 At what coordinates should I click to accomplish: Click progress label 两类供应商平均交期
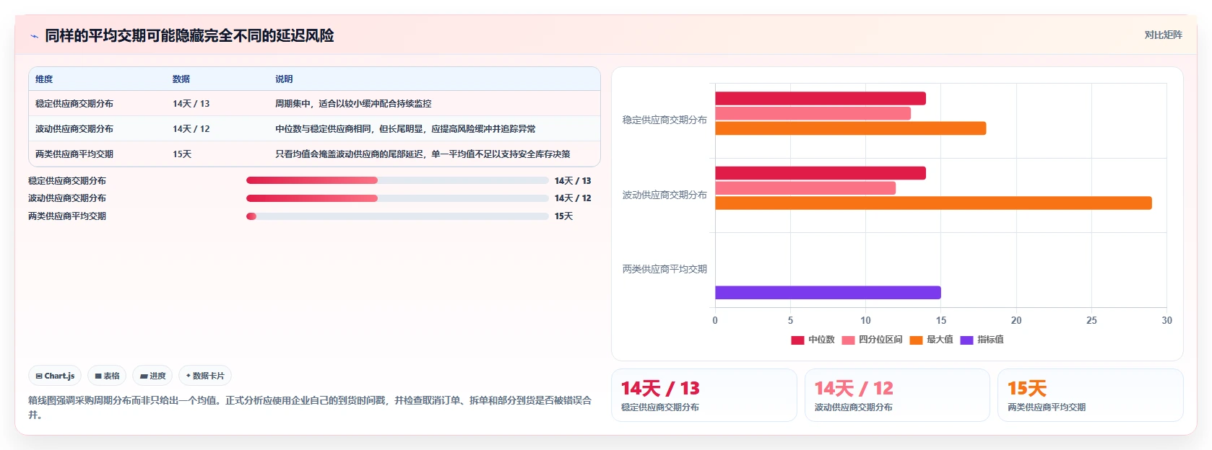coord(67,216)
